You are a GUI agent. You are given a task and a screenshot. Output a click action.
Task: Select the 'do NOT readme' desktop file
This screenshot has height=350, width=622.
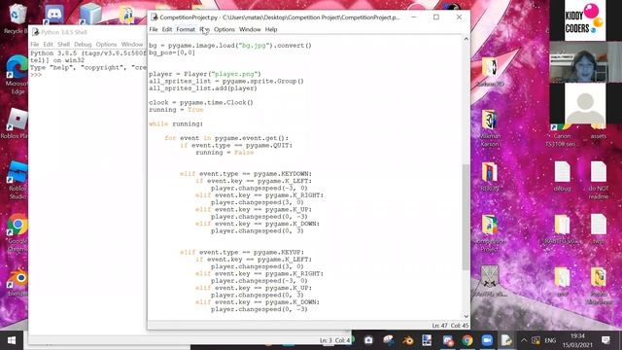coord(599,181)
